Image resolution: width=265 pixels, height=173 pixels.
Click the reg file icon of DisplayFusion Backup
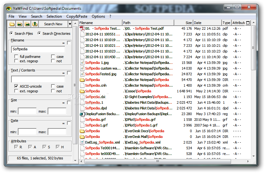pyautogui.click(x=82, y=114)
